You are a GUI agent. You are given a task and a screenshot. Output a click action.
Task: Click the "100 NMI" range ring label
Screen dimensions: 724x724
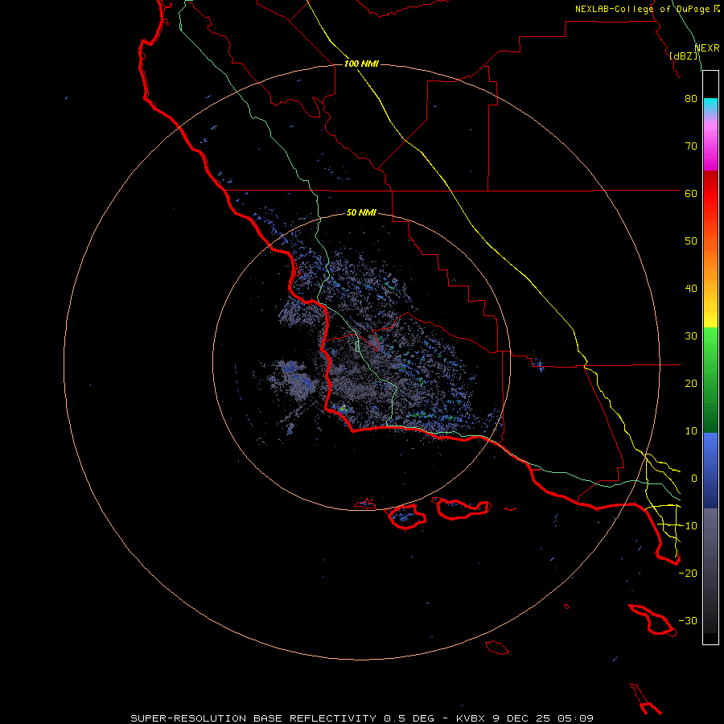coord(361,64)
